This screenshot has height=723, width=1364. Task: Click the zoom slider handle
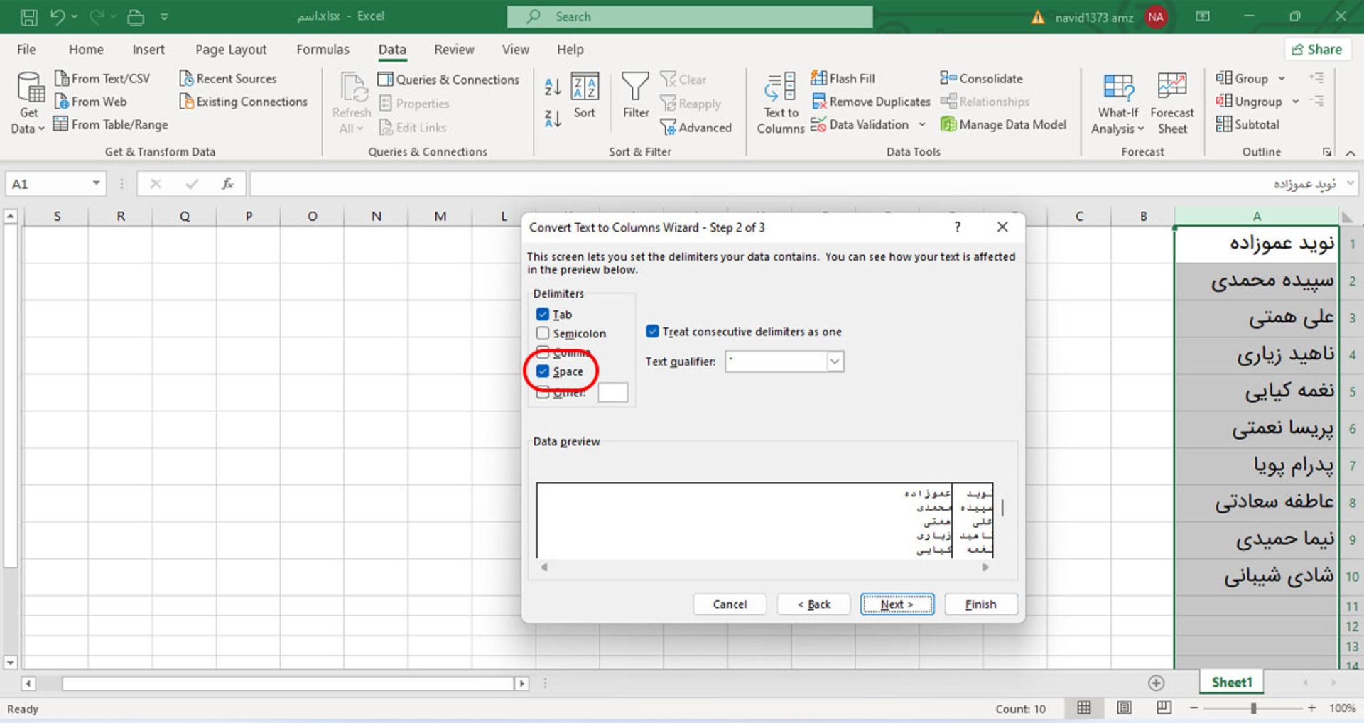pos(1253,708)
